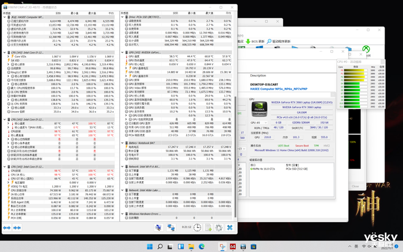Click the clock icon to reset sensor statistics
403x252 pixels.
(197, 227)
